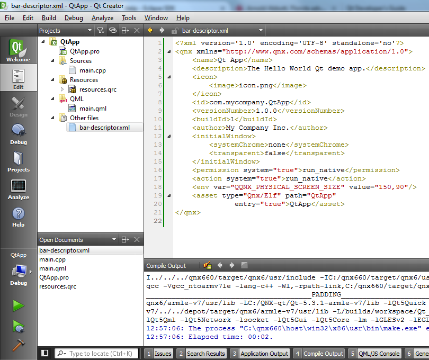Expand the resources.qrc tree node
Viewport: 429px width, 360px height.
(x=63, y=89)
